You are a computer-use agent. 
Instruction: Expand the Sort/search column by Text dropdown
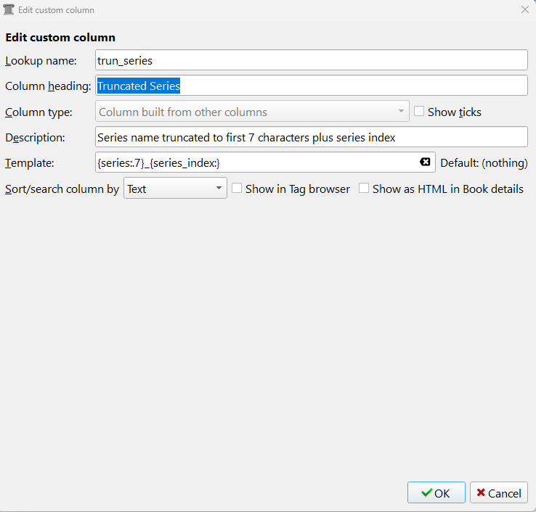175,189
